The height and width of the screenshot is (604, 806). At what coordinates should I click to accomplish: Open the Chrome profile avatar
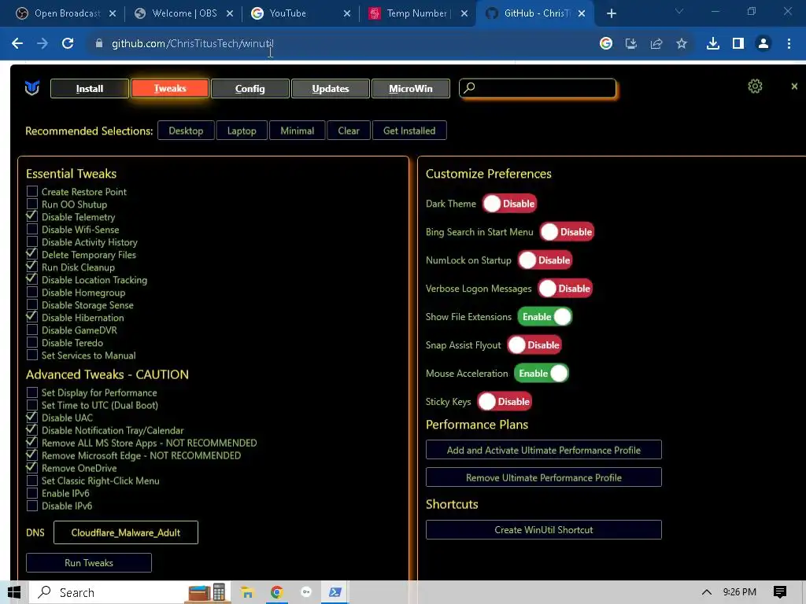(x=763, y=44)
